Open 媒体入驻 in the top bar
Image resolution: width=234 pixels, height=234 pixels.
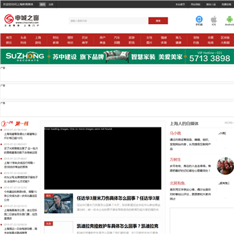click(211, 5)
